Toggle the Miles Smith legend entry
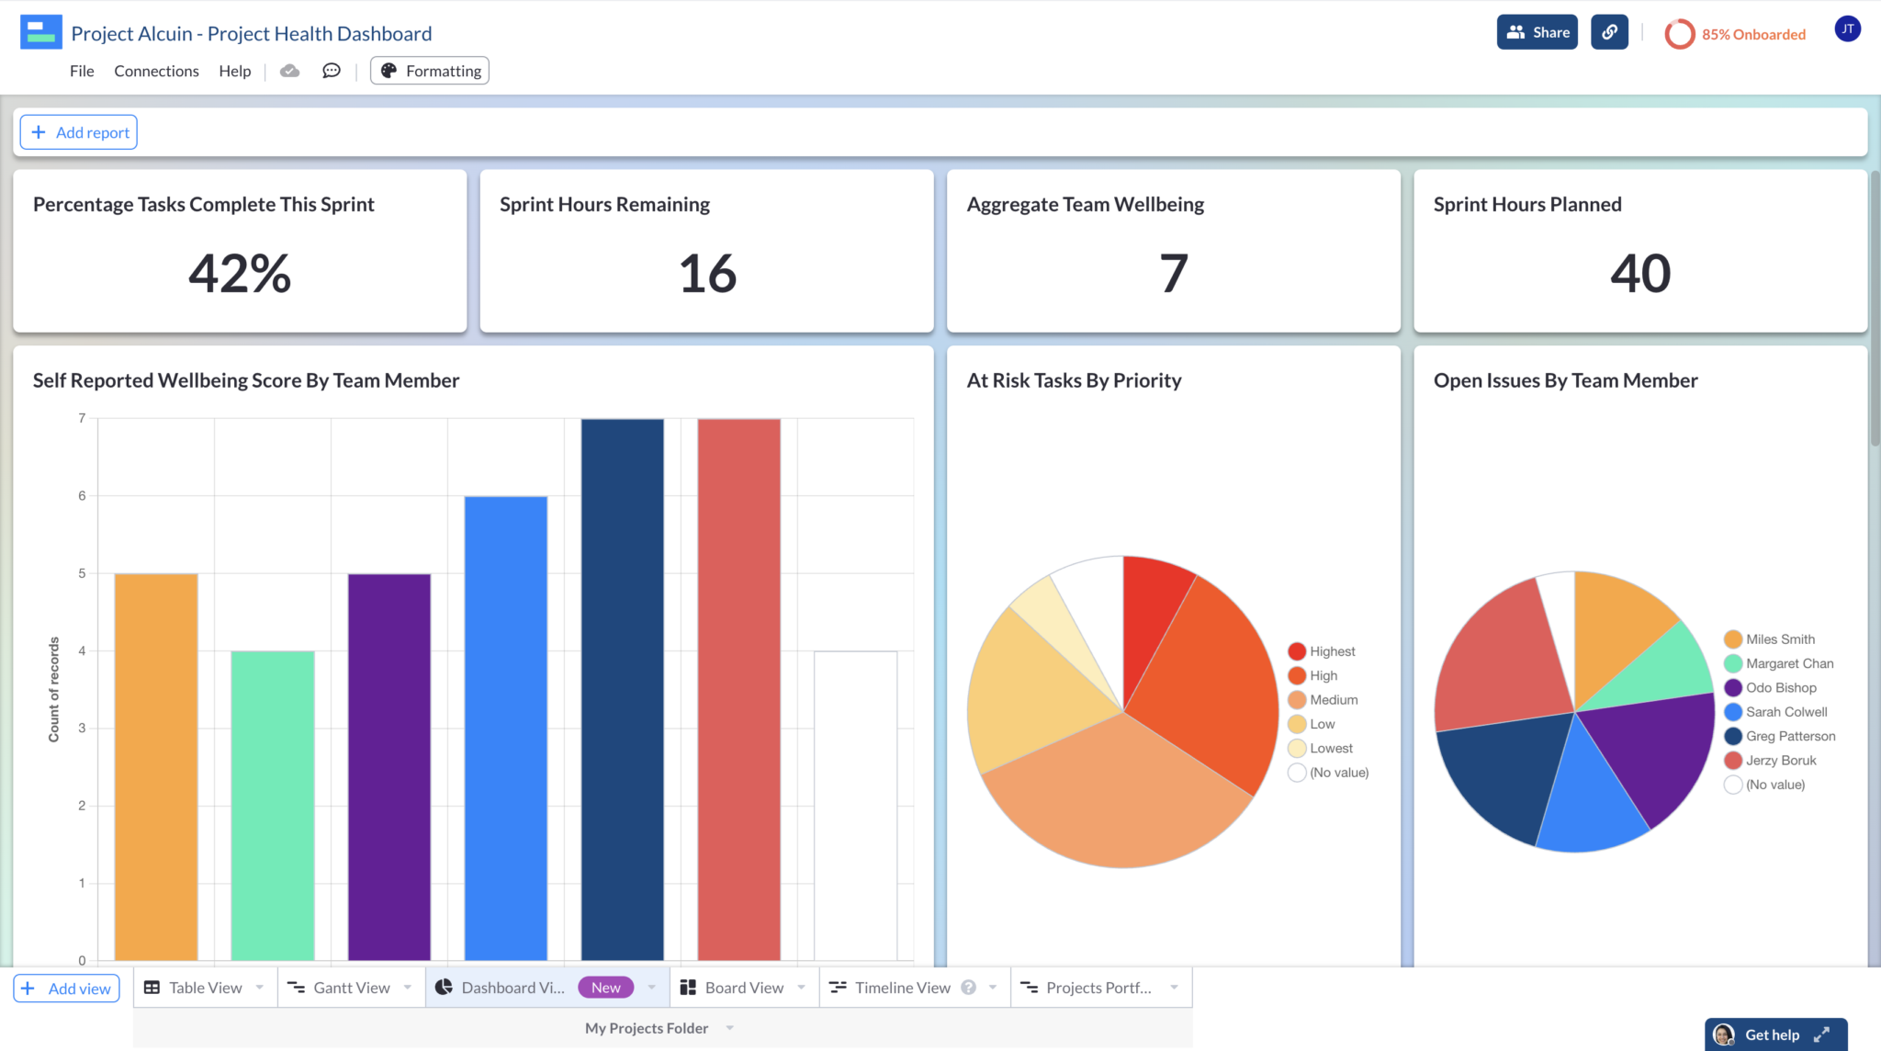 pos(1770,639)
